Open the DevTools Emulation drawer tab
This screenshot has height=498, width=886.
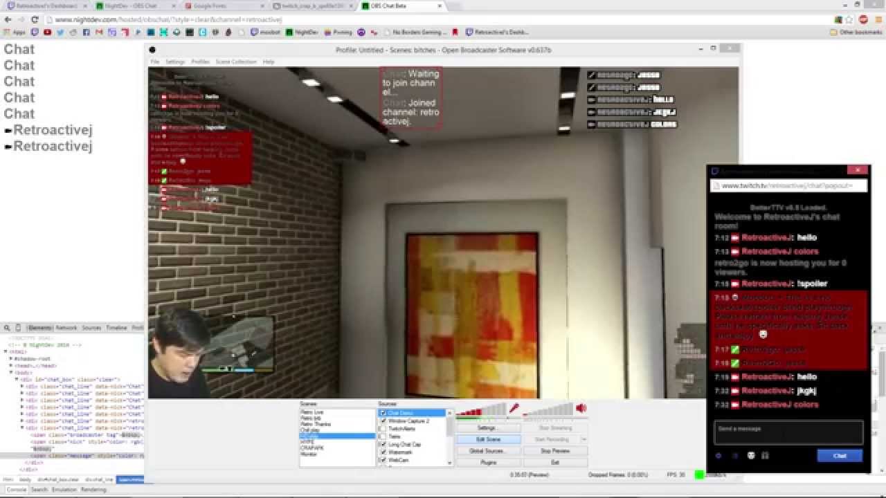[64, 490]
